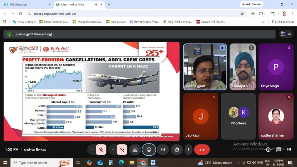Image resolution: width=297 pixels, height=167 pixels.
Task: Open Word from the Windows taskbar
Action: click(153, 163)
